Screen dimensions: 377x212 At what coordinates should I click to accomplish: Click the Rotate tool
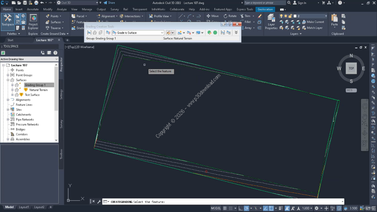pos(230,16)
